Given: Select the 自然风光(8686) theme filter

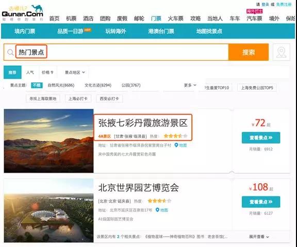Looking at the screenshot, I should tap(61, 85).
